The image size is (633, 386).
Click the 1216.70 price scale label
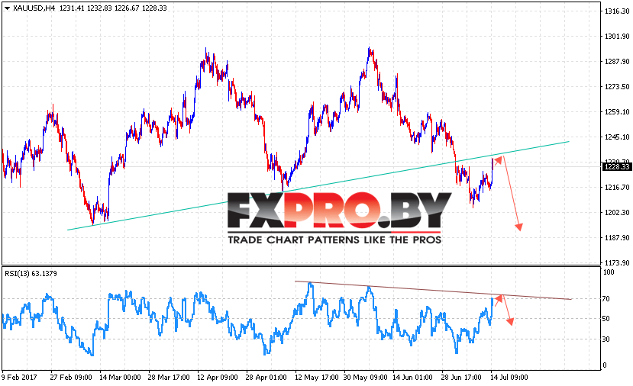pyautogui.click(x=616, y=187)
